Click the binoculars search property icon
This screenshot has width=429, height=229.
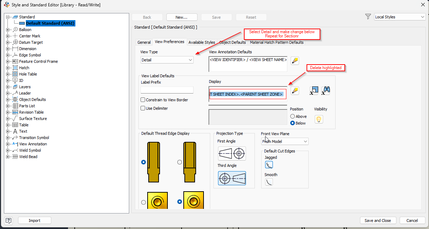[326, 90]
